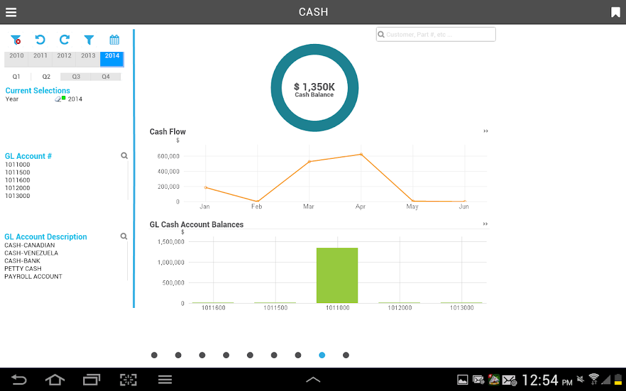Tap the bookmark icon

[615, 12]
